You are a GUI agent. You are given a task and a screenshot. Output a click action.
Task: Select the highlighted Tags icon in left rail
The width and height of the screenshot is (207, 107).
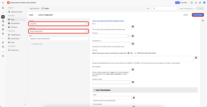pos(3,17)
